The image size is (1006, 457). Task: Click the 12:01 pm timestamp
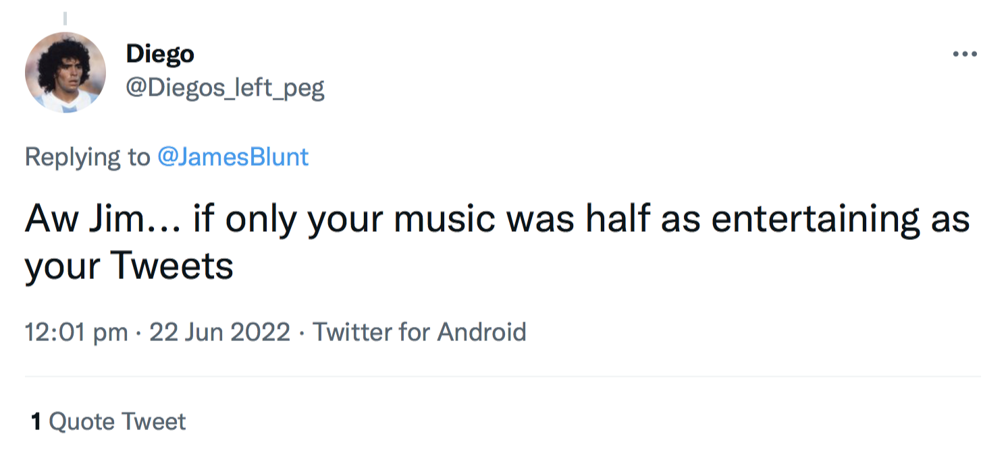pos(76,332)
